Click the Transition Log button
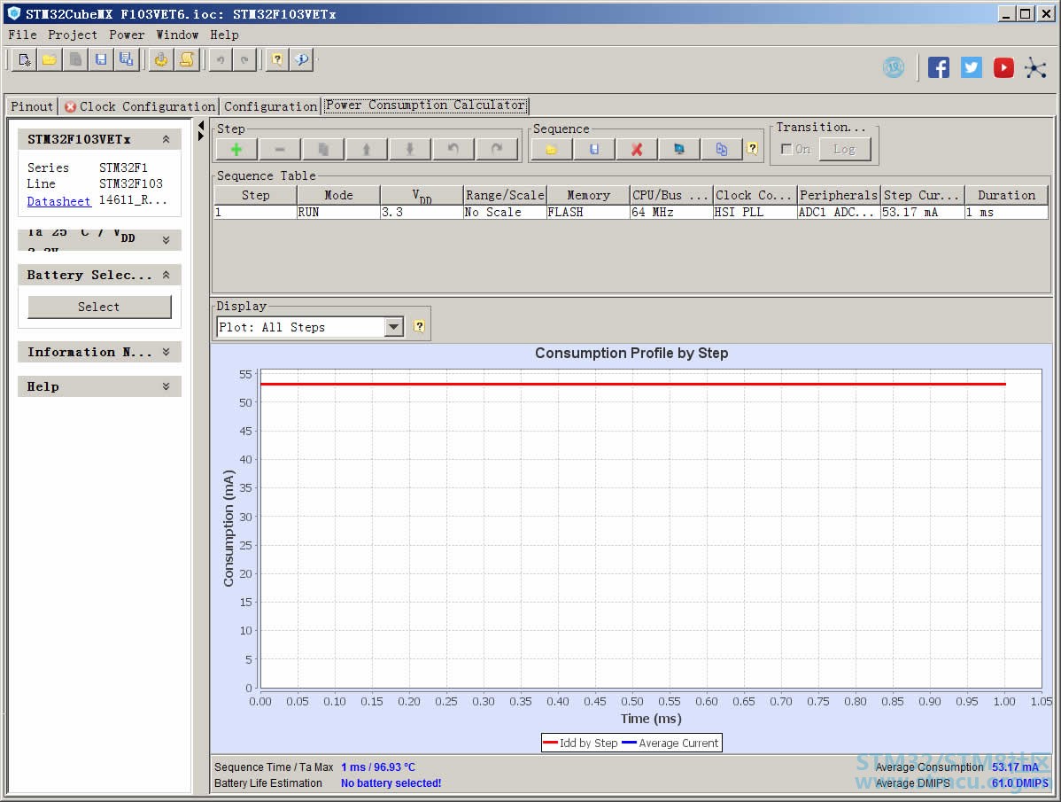 coord(844,150)
